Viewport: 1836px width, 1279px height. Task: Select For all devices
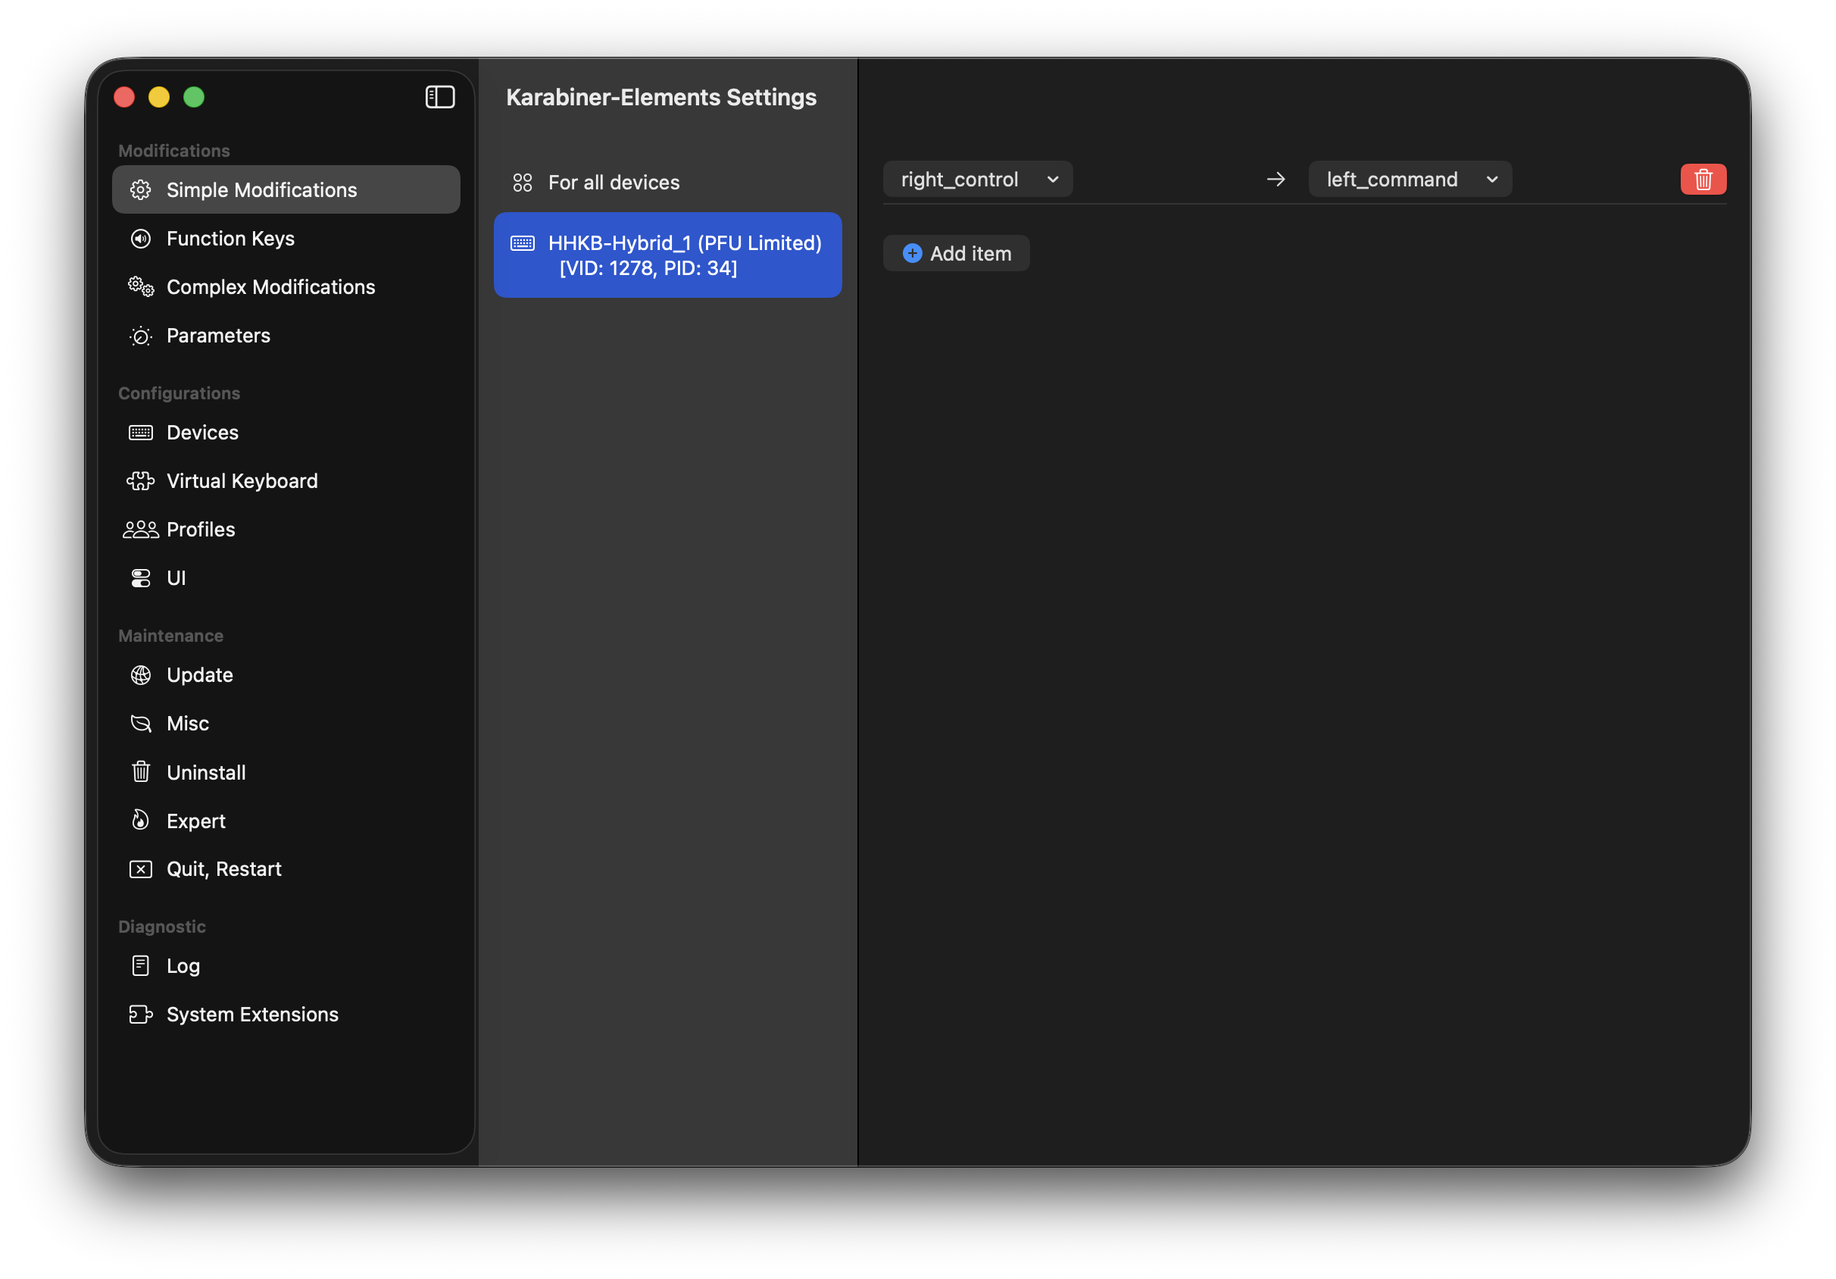668,183
